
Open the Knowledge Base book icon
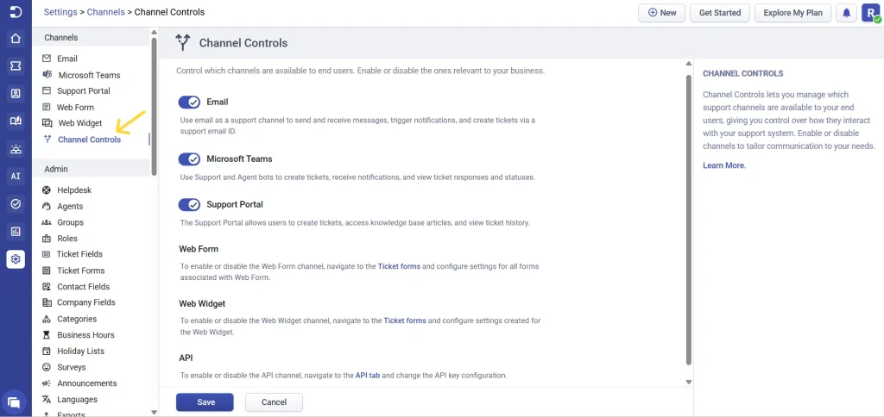point(16,121)
